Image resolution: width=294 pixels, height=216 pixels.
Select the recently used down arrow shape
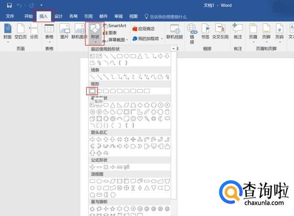point(167,56)
